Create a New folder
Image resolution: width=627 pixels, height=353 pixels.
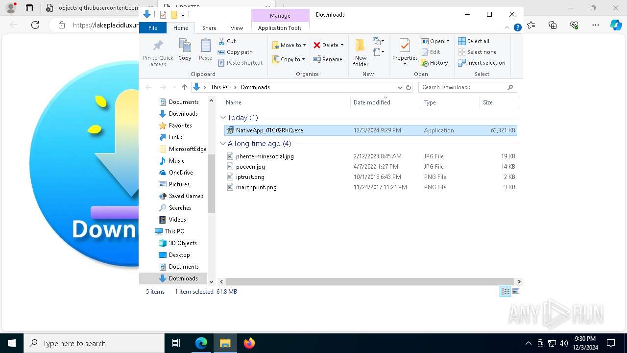pyautogui.click(x=361, y=52)
